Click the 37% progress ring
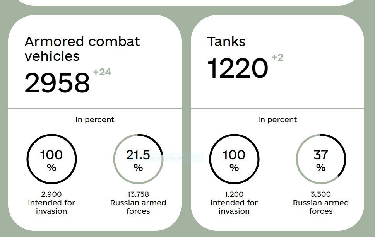 321,159
